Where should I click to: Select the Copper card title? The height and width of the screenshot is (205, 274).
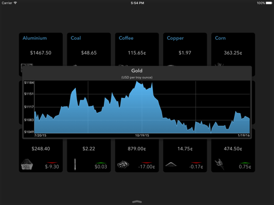click(x=175, y=38)
